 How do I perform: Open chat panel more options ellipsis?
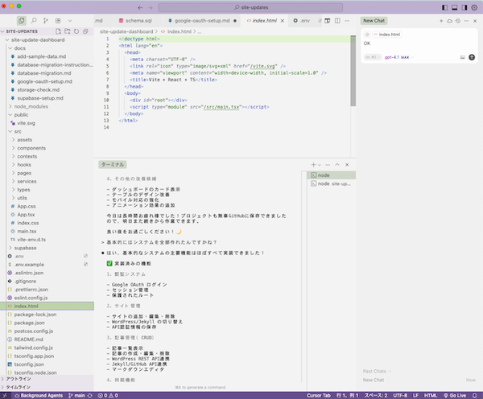[x=466, y=21]
